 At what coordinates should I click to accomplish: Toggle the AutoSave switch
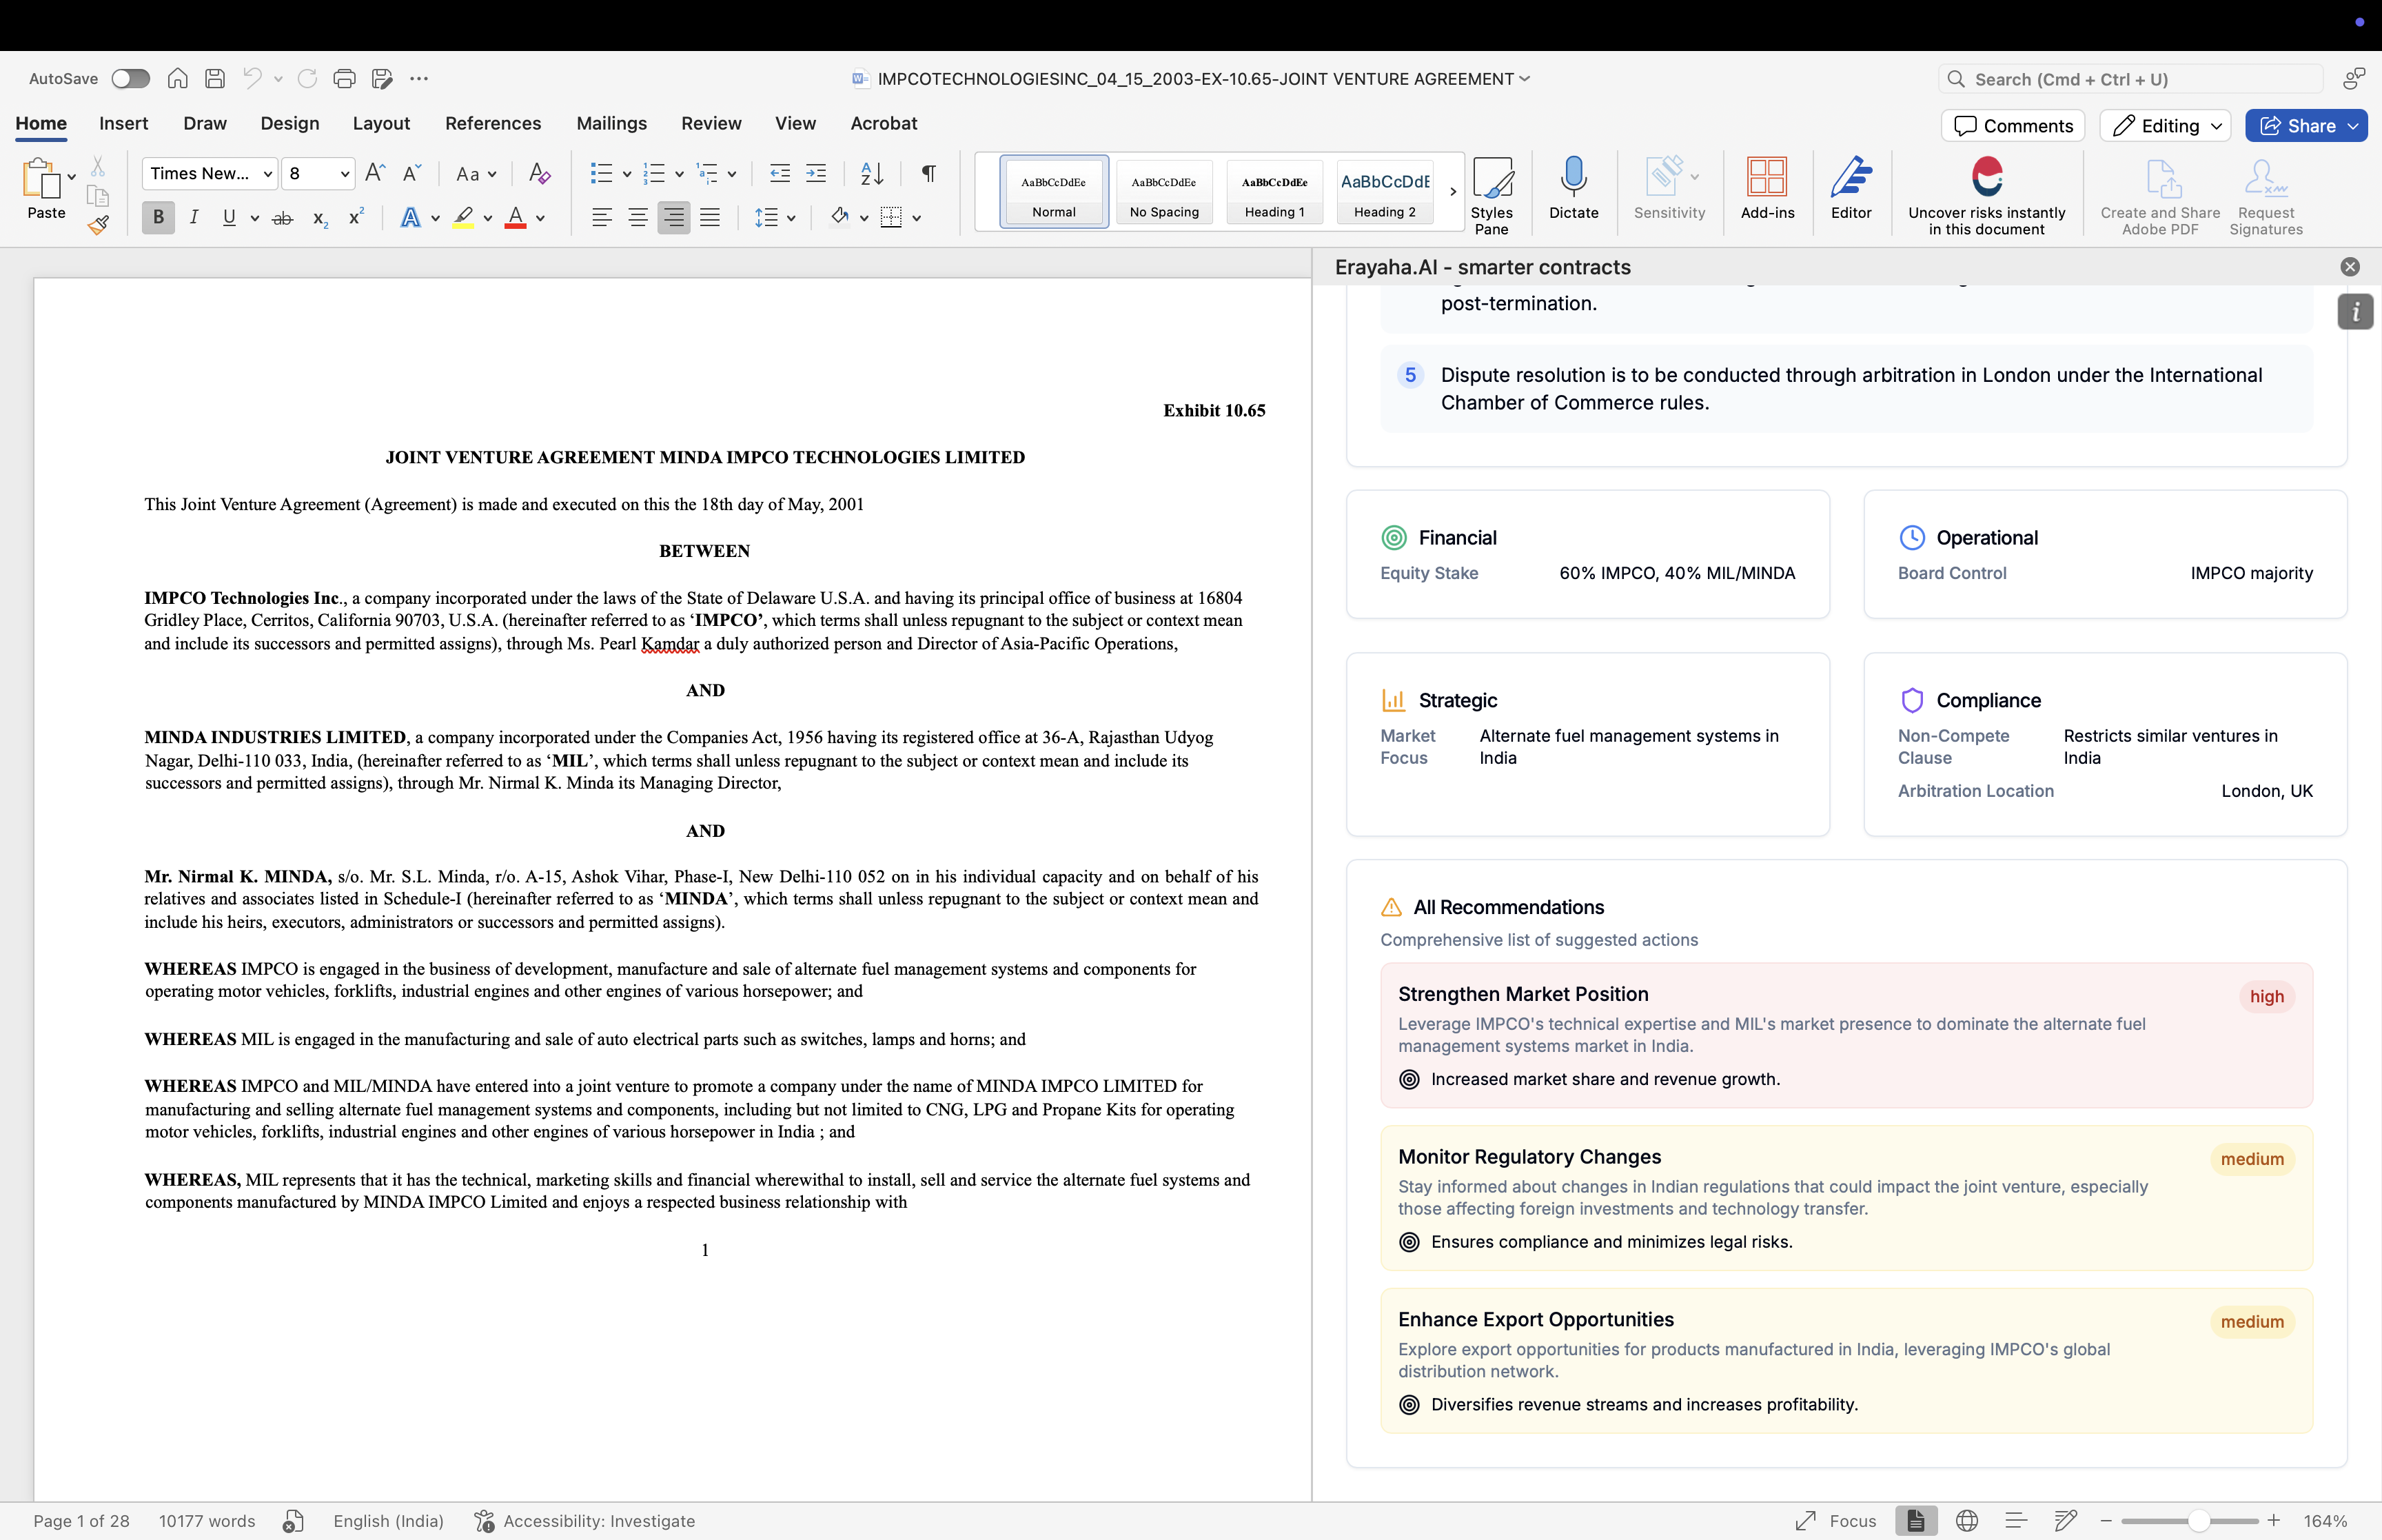coord(130,78)
